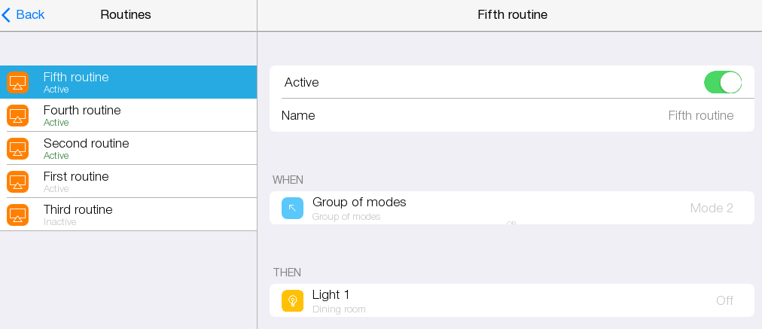This screenshot has height=329, width=762.
Task: Click the blue back chevron arrow
Action: 7,14
